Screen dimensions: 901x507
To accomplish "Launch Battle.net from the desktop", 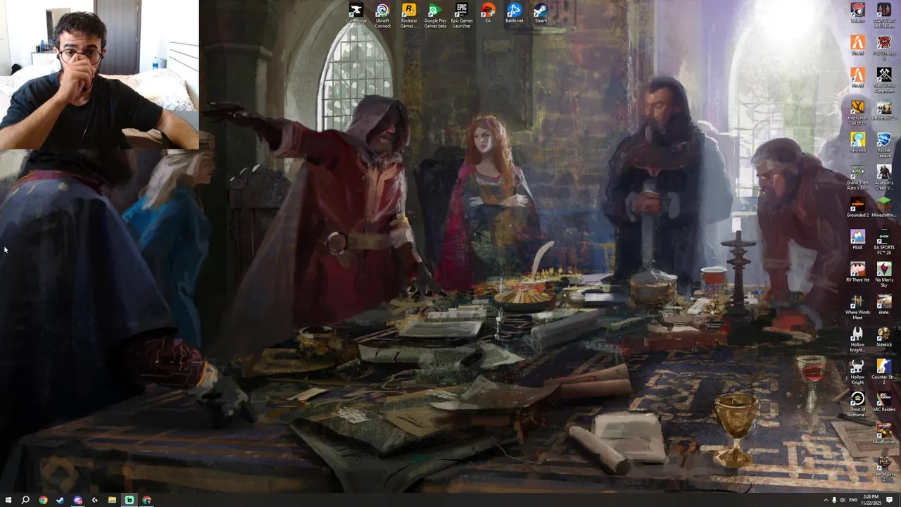I will [515, 13].
